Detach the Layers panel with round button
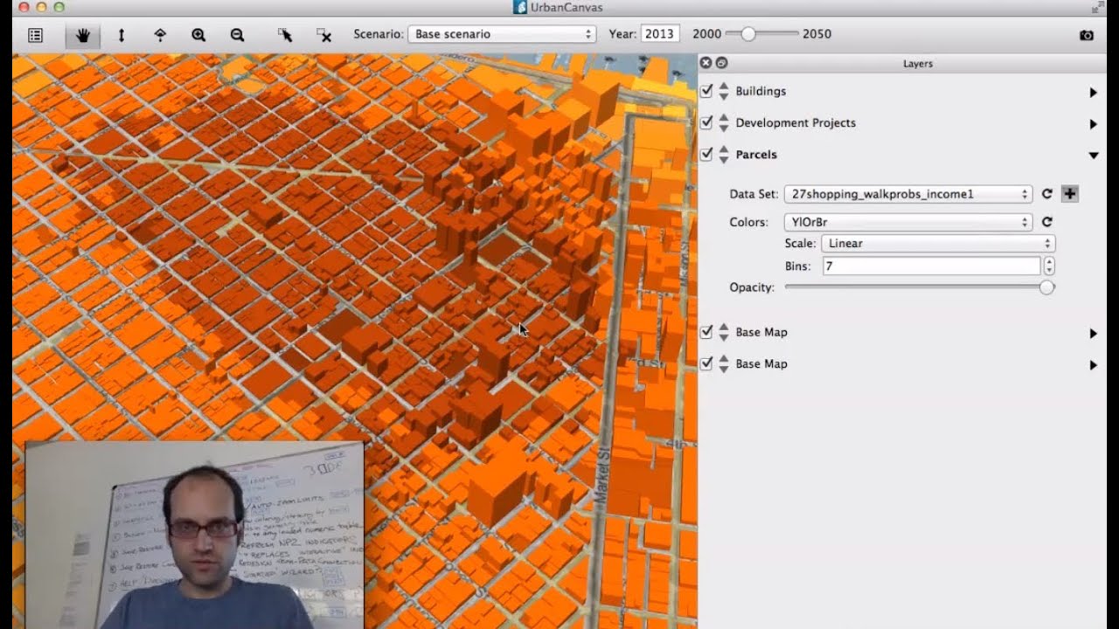This screenshot has width=1119, height=629. (x=721, y=63)
